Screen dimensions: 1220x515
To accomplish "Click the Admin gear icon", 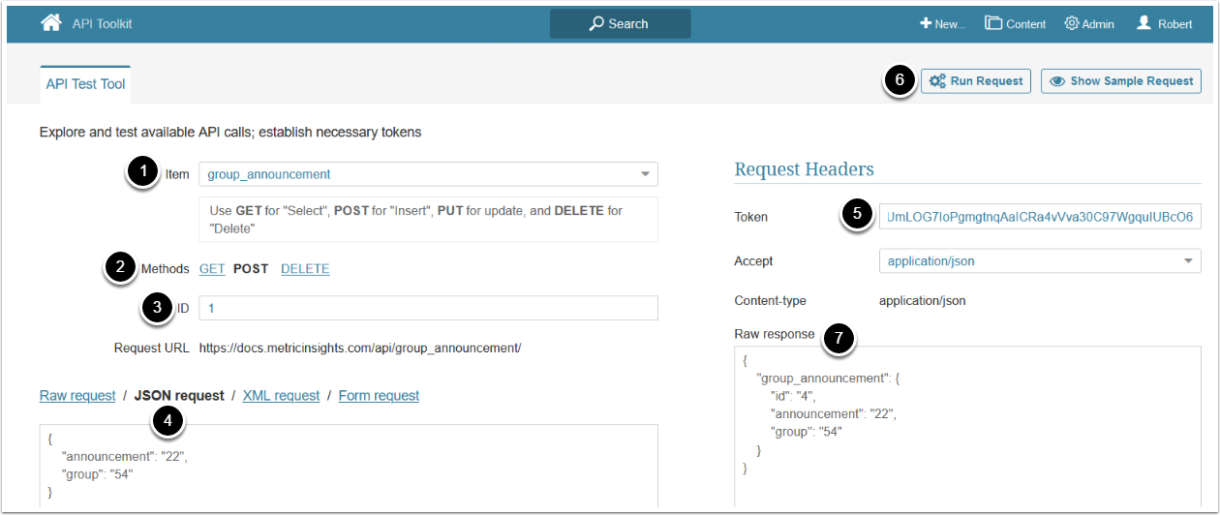I will point(1072,23).
